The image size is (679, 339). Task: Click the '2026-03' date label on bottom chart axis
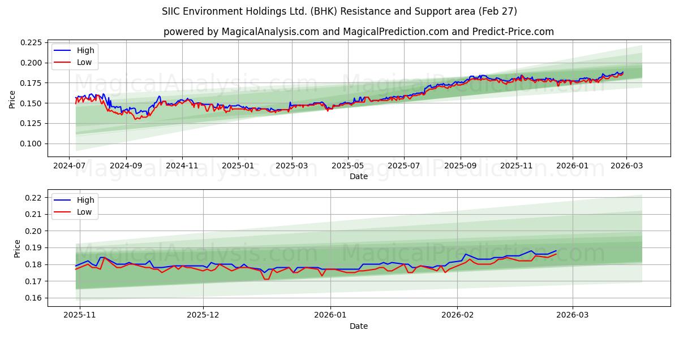coord(572,316)
